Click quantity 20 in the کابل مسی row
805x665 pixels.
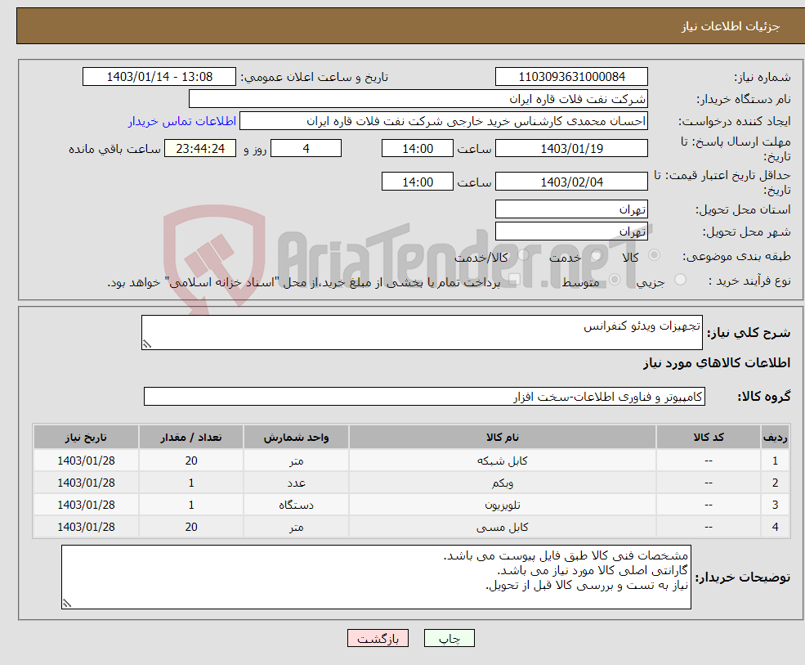191,528
